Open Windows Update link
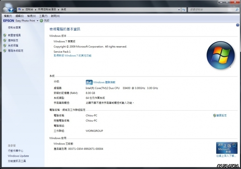The width and height of the screenshot is (241, 169). [18, 156]
